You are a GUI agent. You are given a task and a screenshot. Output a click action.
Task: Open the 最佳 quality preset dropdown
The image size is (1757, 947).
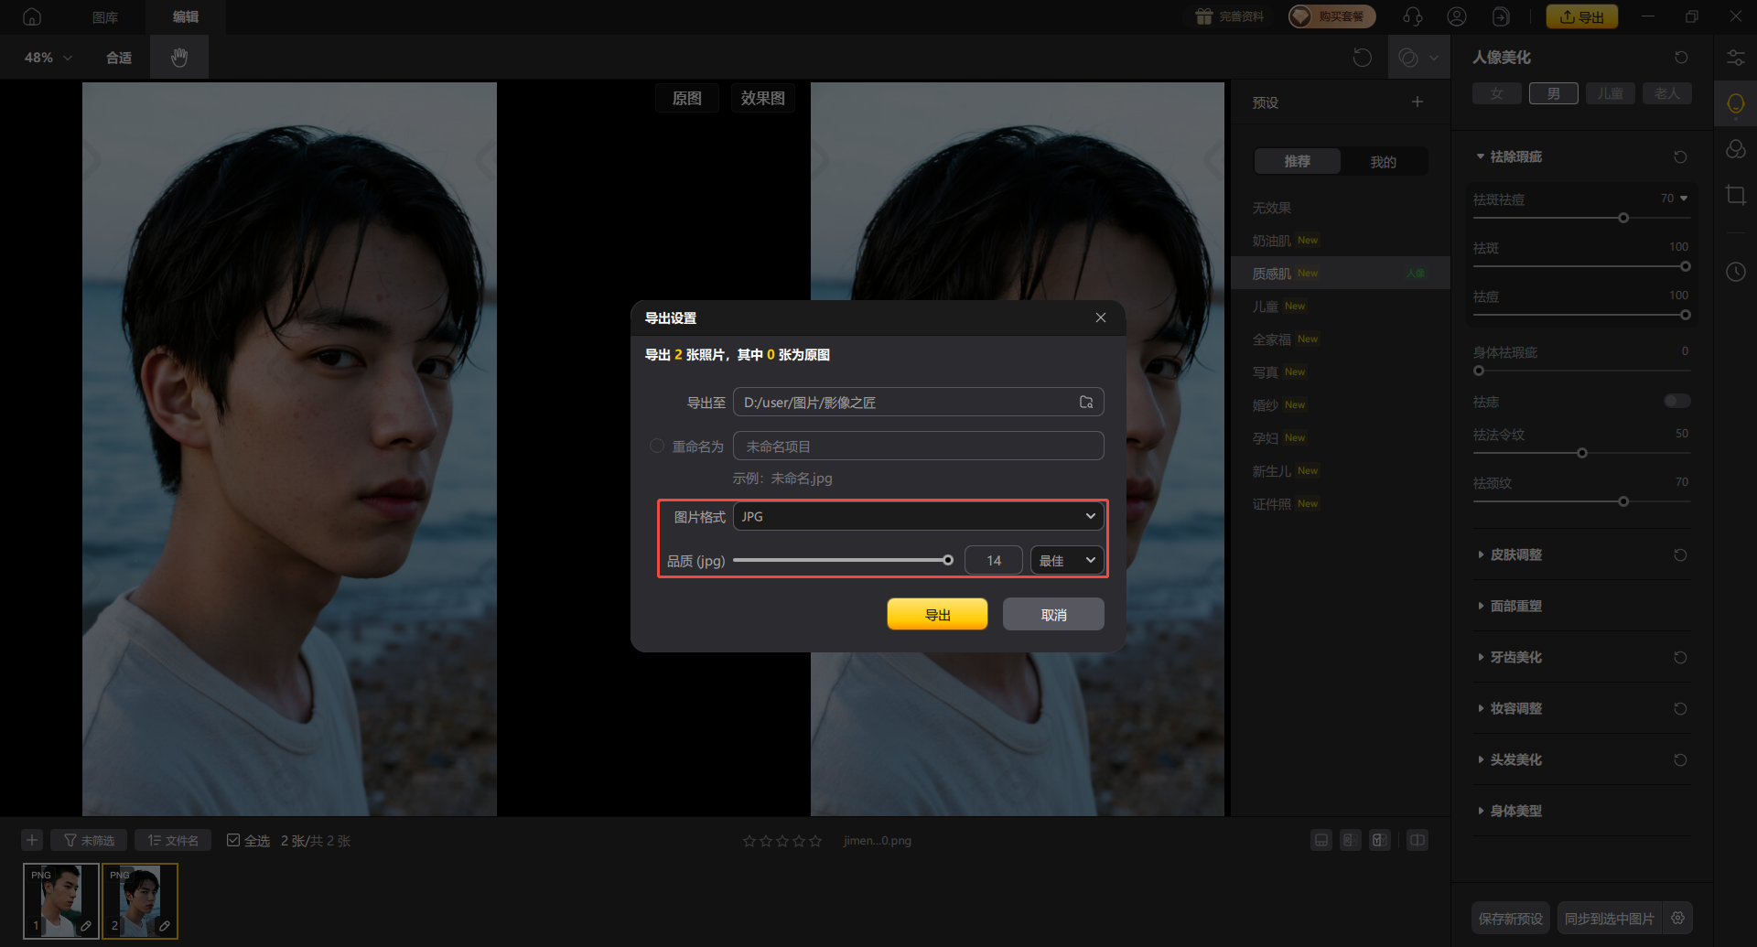pos(1066,561)
